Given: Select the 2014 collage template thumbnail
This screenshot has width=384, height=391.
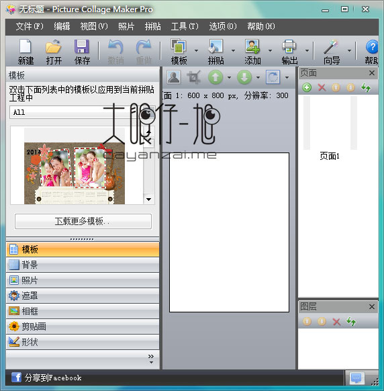Looking at the screenshot, I should pyautogui.click(x=75, y=173).
